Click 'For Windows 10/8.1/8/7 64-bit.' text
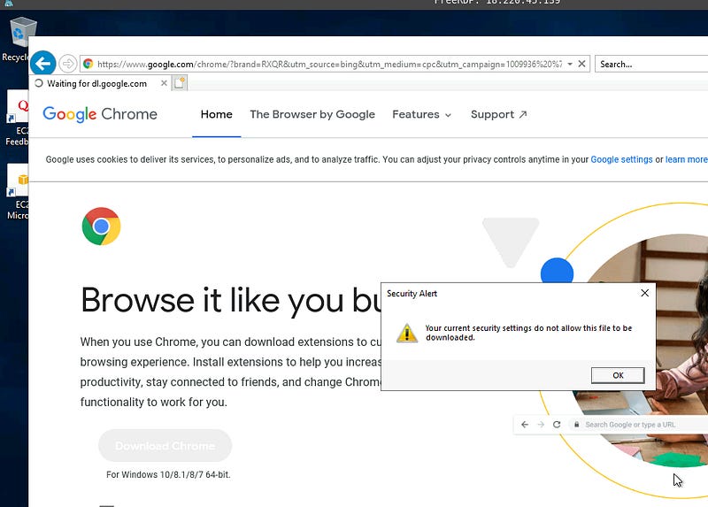 coord(168,474)
